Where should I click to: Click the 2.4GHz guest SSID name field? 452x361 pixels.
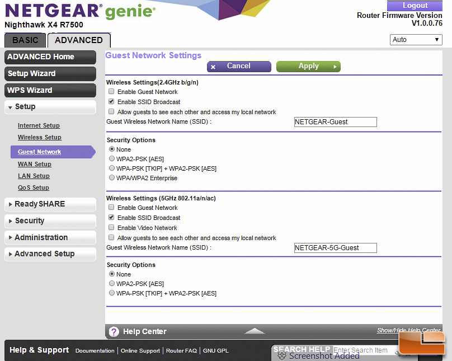point(335,122)
